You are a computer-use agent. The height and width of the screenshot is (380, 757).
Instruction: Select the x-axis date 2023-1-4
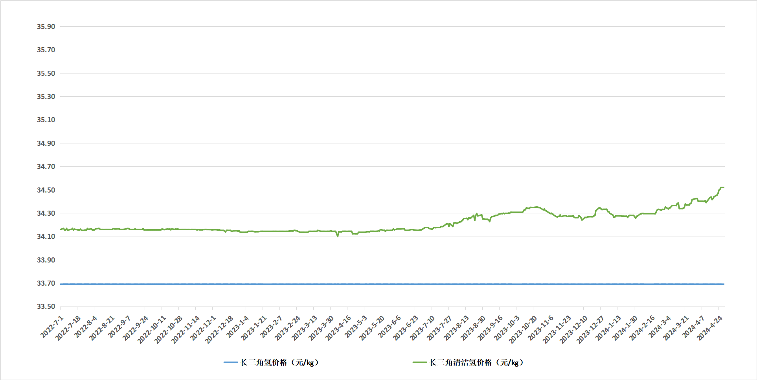238,326
